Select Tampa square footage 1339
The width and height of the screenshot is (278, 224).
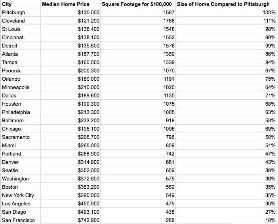138,62
